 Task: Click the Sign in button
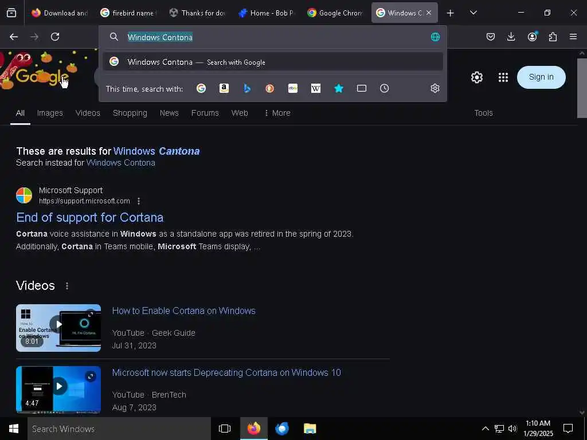pos(541,77)
